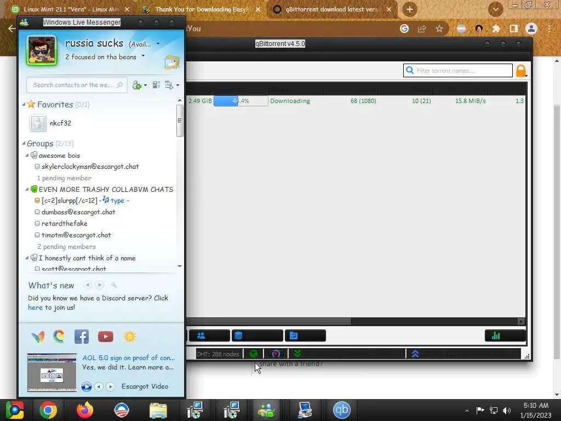The width and height of the screenshot is (561, 421).
Task: Open Firefox from the taskbar
Action: point(85,410)
